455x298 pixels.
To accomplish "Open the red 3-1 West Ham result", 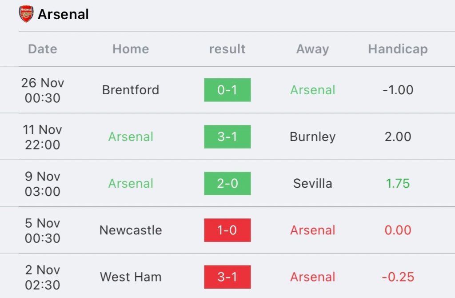I will pyautogui.click(x=227, y=277).
